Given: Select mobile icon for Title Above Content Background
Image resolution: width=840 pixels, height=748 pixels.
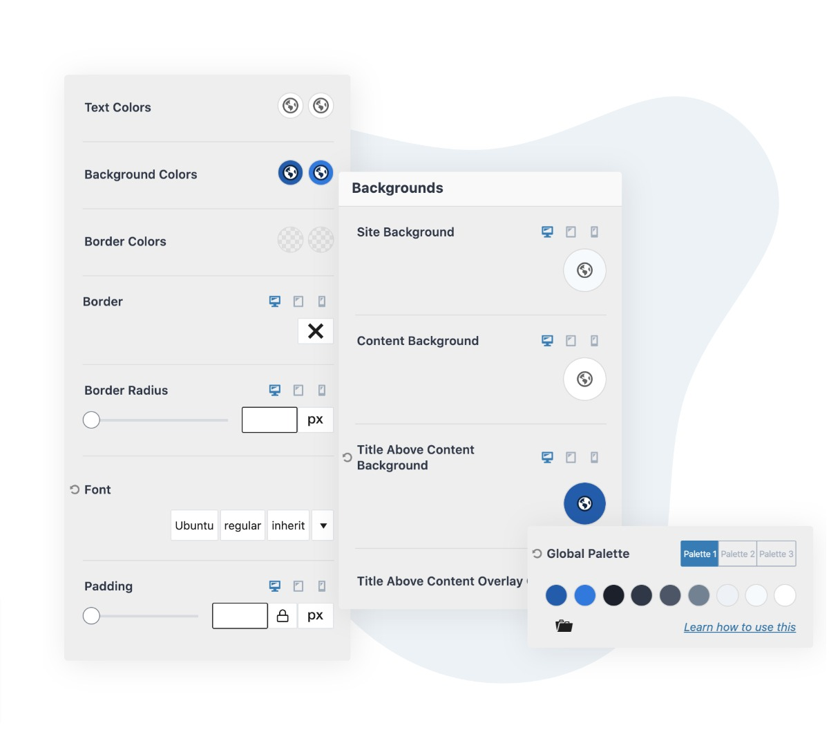Looking at the screenshot, I should 594,457.
